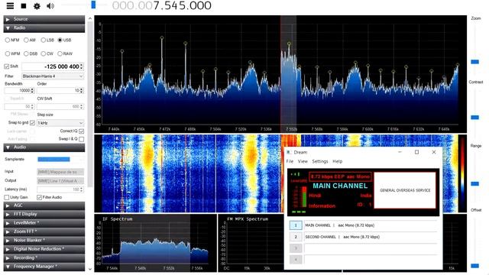Click the Bandwidth value field
The width and height of the screenshot is (489, 275).
tap(19, 90)
